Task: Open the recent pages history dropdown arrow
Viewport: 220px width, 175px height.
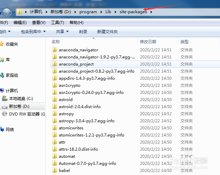Action: [x=13, y=12]
